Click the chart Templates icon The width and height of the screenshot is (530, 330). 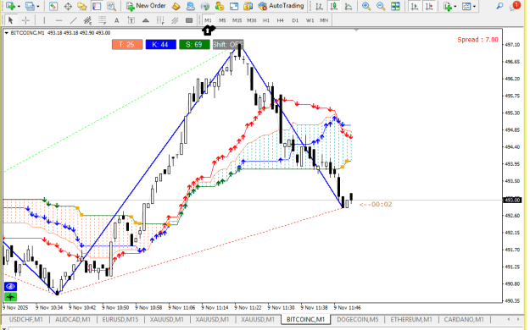coord(466,6)
